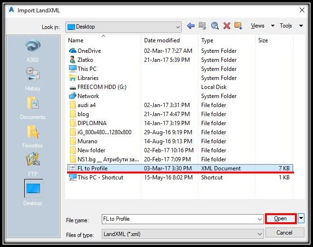Click the AutoCAD logo in title bar

click(x=11, y=10)
